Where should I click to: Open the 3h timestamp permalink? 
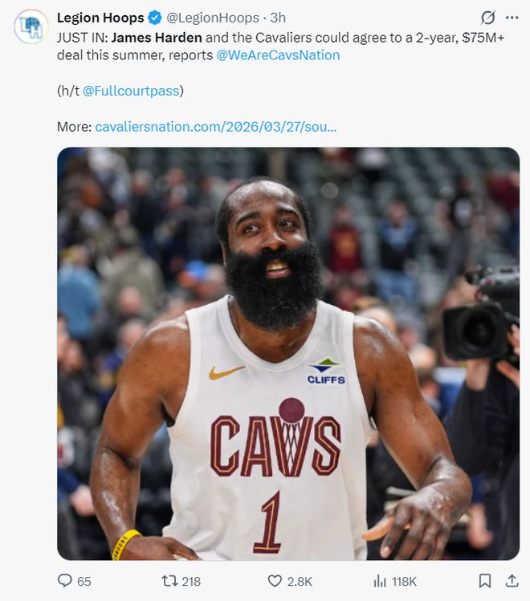pyautogui.click(x=278, y=17)
